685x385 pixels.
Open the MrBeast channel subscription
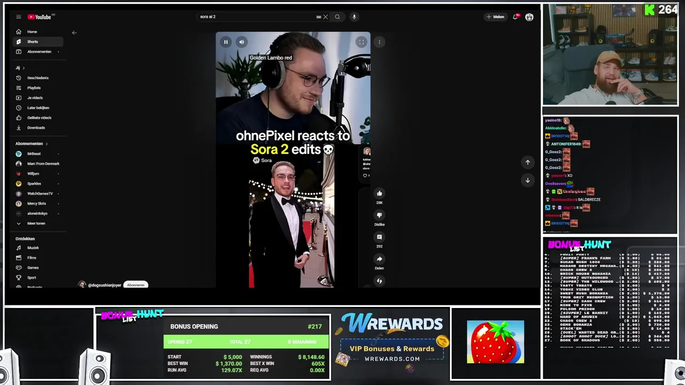pyautogui.click(x=37, y=154)
